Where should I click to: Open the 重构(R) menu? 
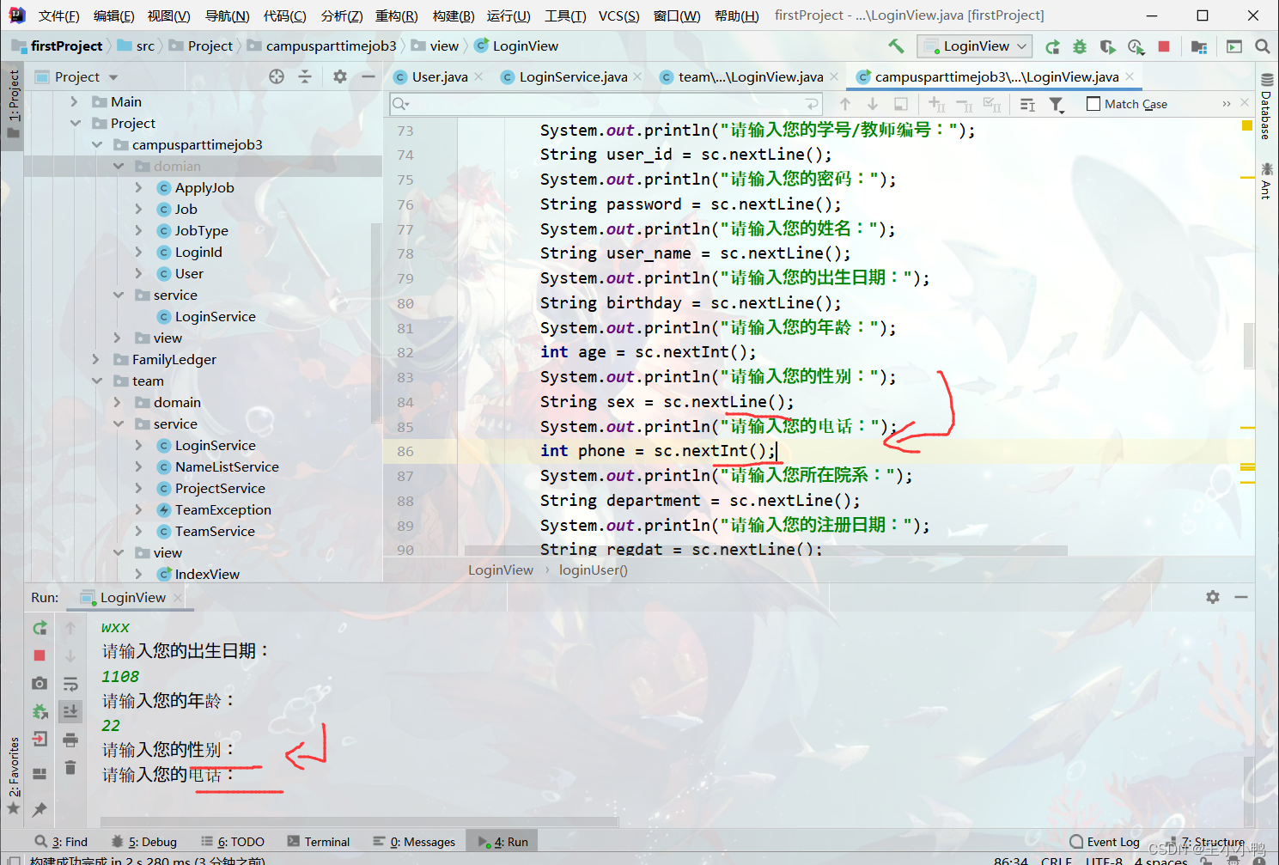coord(397,15)
